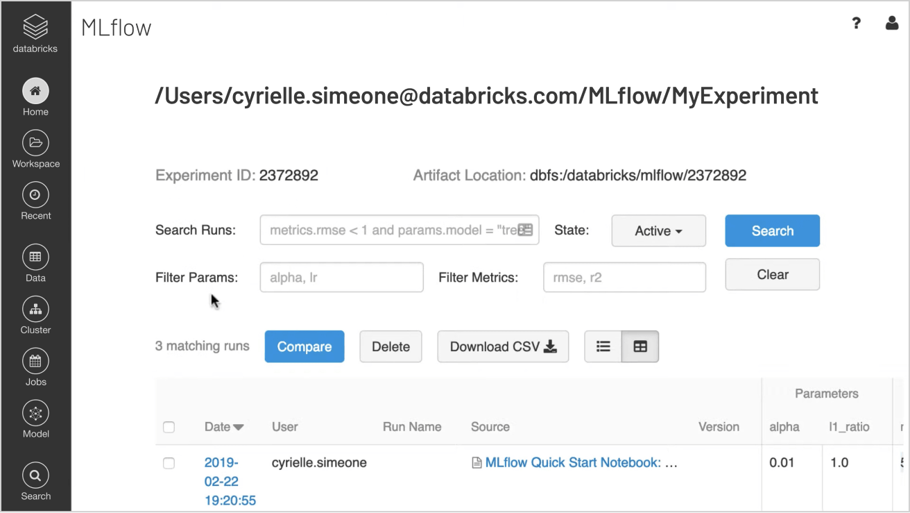This screenshot has height=513, width=910.
Task: Click the Databricks logo icon
Action: 35,28
